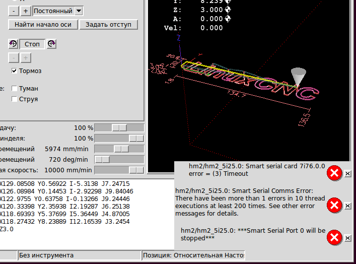Click the Найти начало оси button
The width and height of the screenshot is (356, 264).
tap(43, 25)
